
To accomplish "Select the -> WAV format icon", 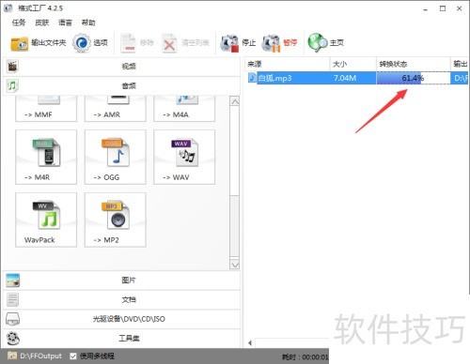I will 185,152.
